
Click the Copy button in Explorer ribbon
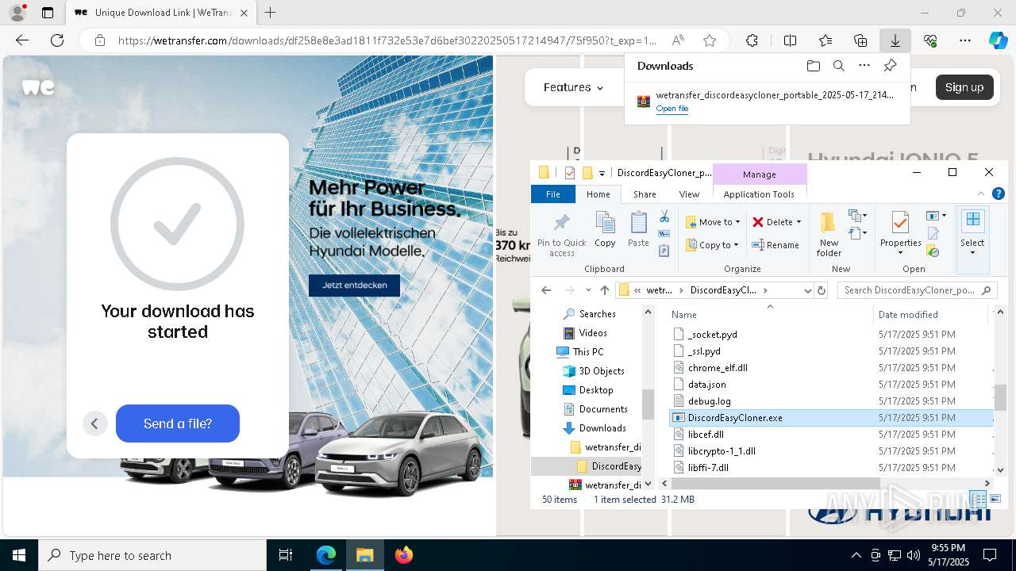(605, 230)
